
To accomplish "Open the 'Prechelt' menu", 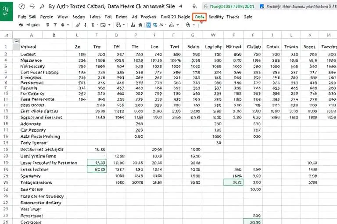I will [x=148, y=17].
